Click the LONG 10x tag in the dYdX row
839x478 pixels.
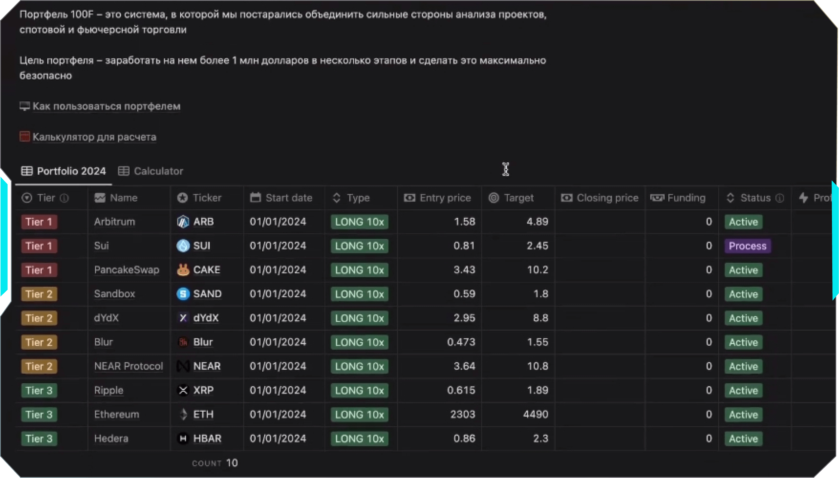tap(359, 318)
